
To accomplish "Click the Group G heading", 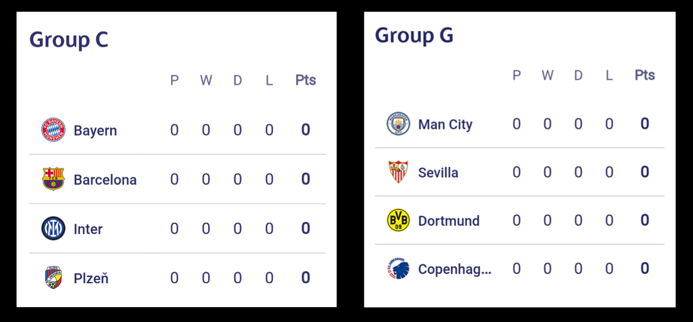I will (414, 35).
